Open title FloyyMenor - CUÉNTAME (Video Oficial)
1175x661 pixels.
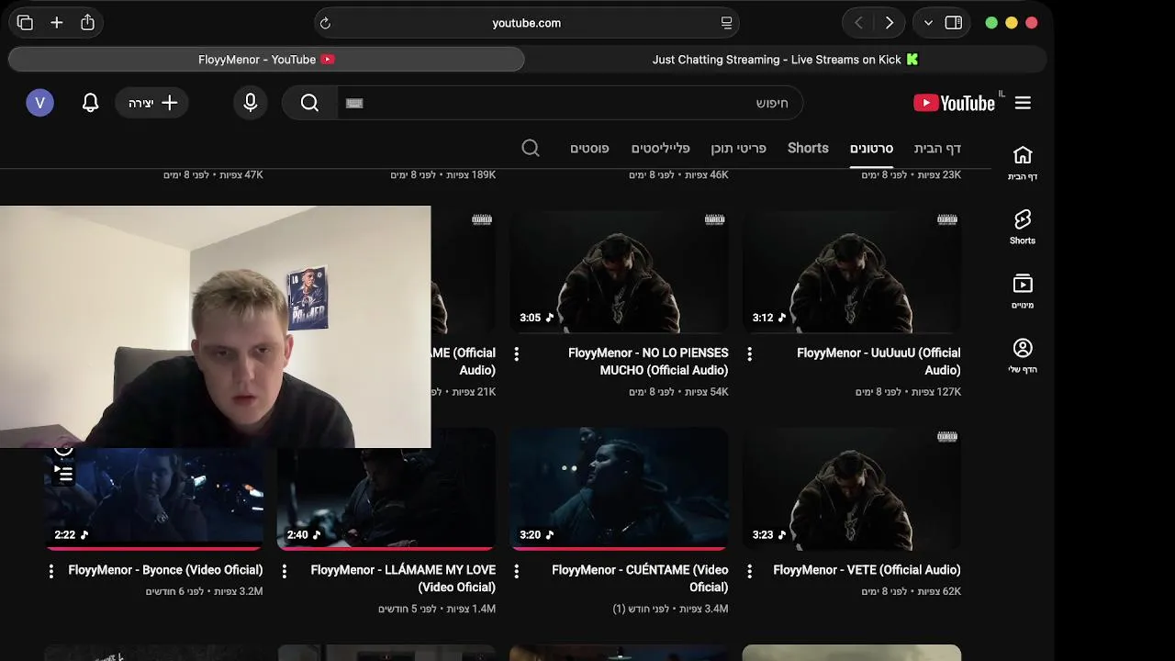(x=640, y=578)
